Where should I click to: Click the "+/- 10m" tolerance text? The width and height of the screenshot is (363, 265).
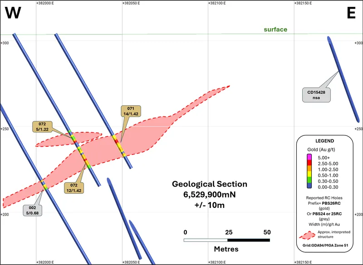(x=210, y=205)
